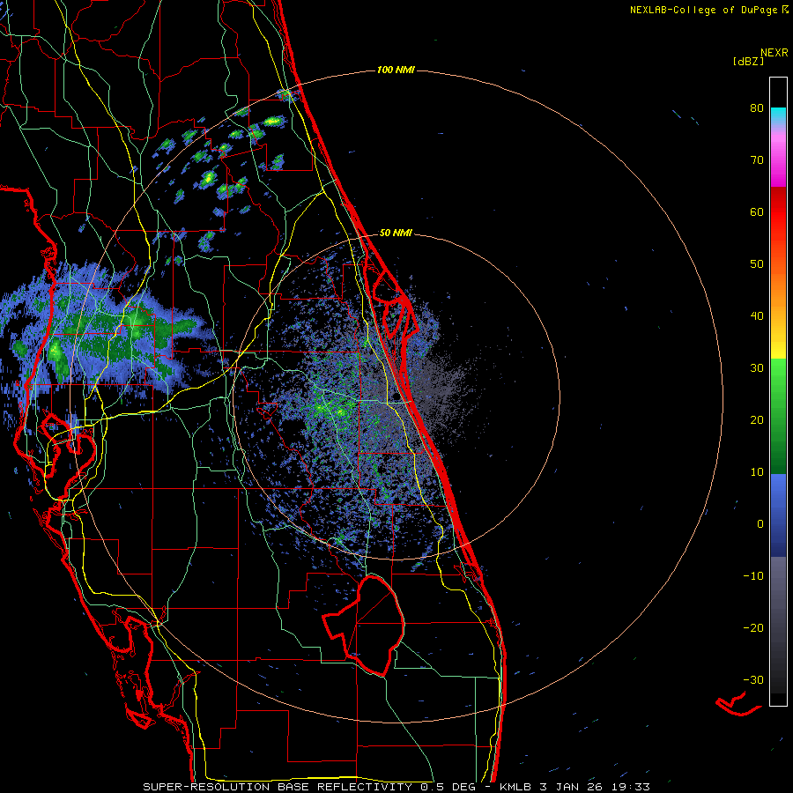
Task: Click the KMLB 3 JAN 26 19:33 timestamp
Action: pyautogui.click(x=574, y=787)
